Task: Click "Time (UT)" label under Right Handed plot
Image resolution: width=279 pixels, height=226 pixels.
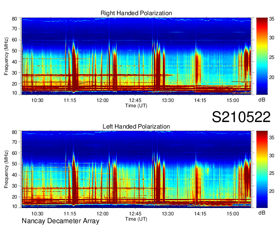Action: [x=136, y=106]
